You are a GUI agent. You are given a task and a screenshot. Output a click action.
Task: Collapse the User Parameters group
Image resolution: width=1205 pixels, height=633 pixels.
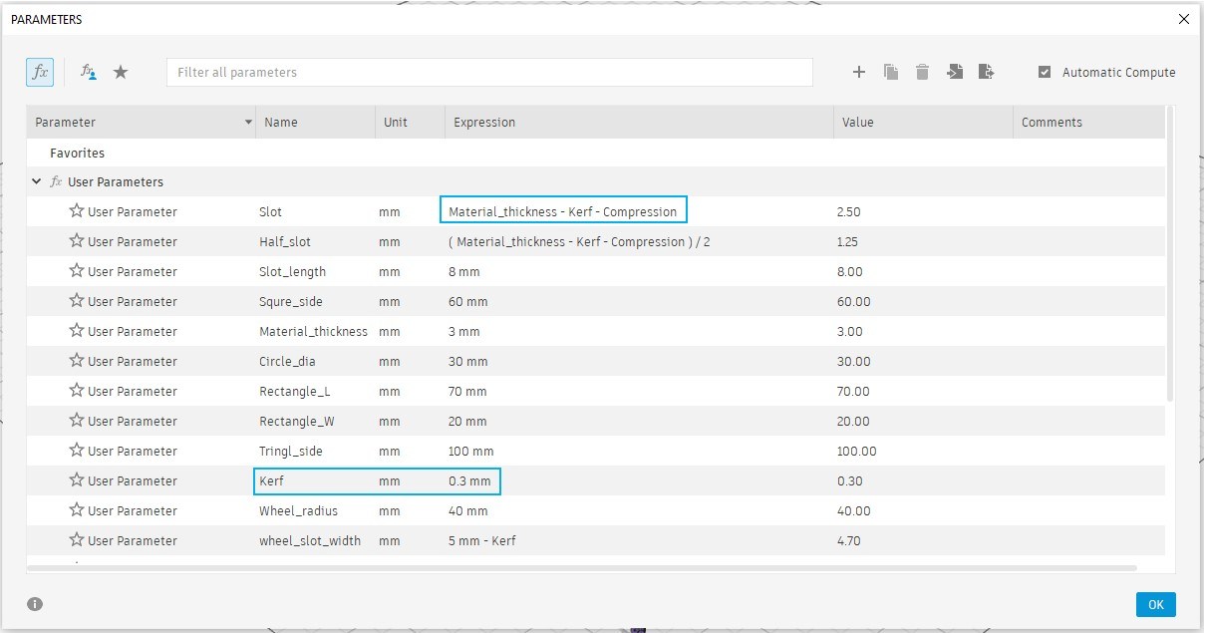37,182
